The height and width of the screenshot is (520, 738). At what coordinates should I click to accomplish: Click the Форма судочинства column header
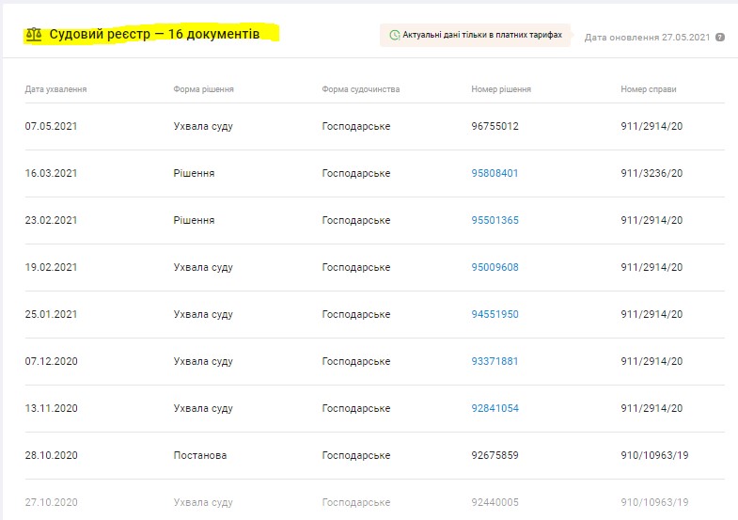point(360,89)
